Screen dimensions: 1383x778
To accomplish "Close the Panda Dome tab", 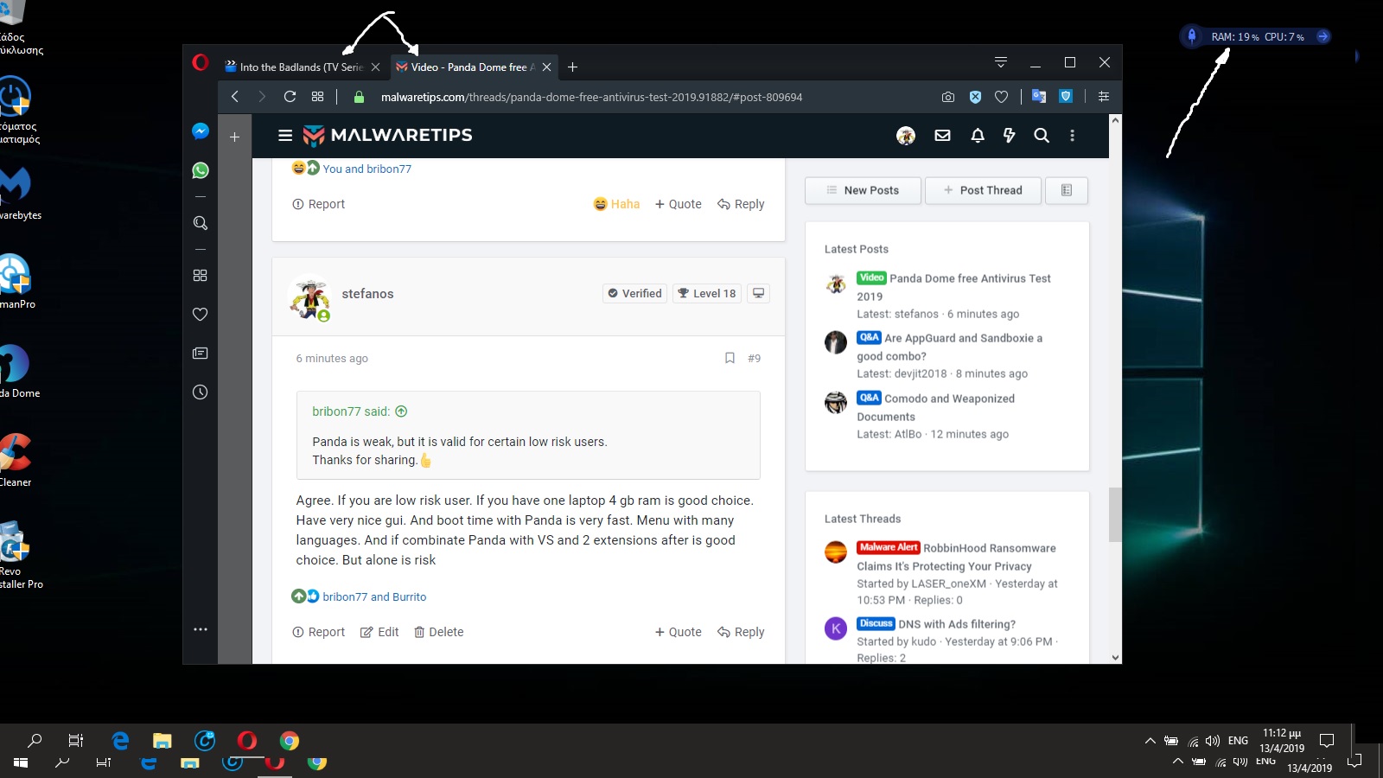I will (546, 67).
